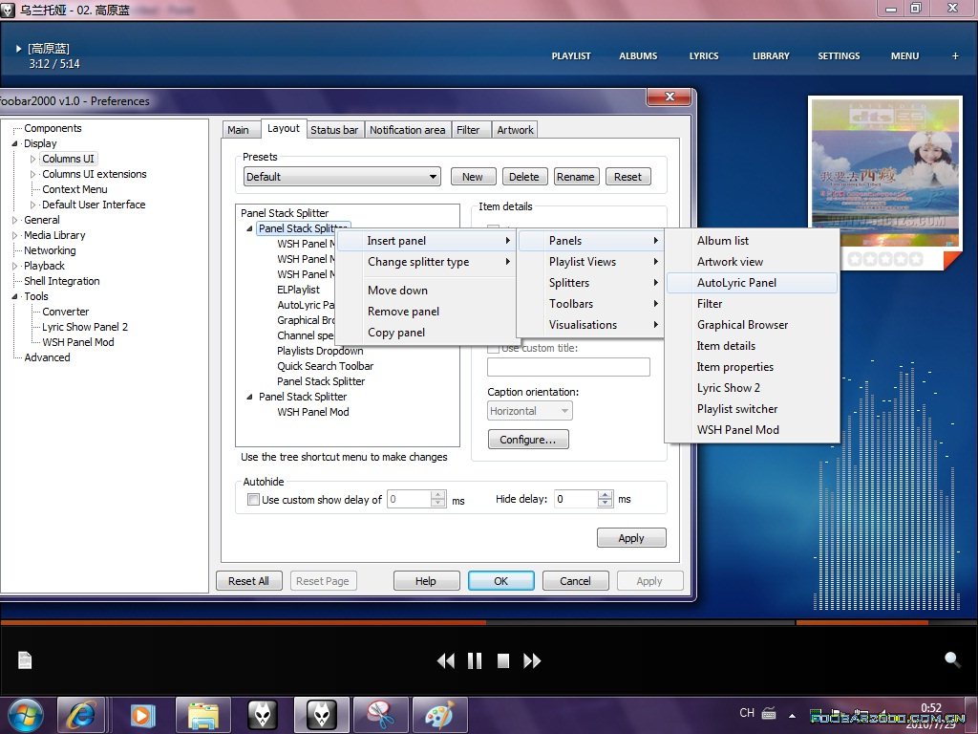Open Internet Explorer from the taskbar

point(81,714)
